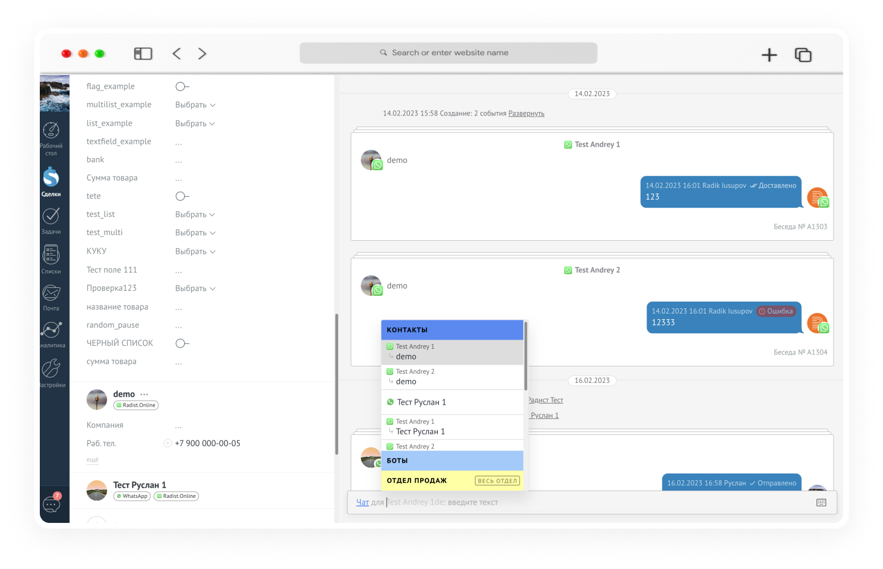Open the multilist_example Выбрать dropdown
Screen dimensions: 883x569
195,105
